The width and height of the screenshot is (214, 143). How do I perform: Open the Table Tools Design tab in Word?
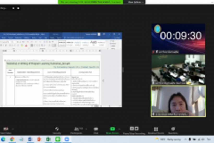click(52, 38)
